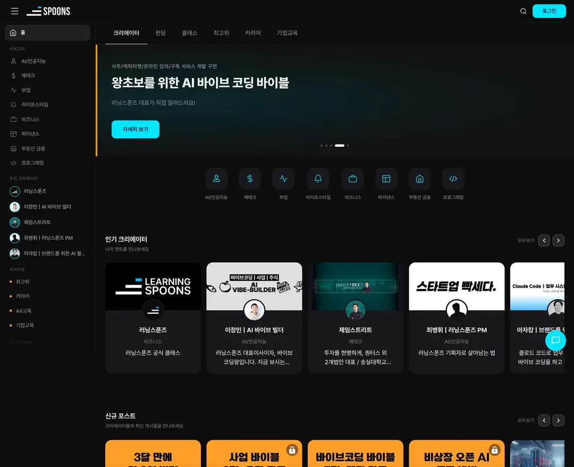Switch to the 크리에이터 tab

pyautogui.click(x=126, y=33)
